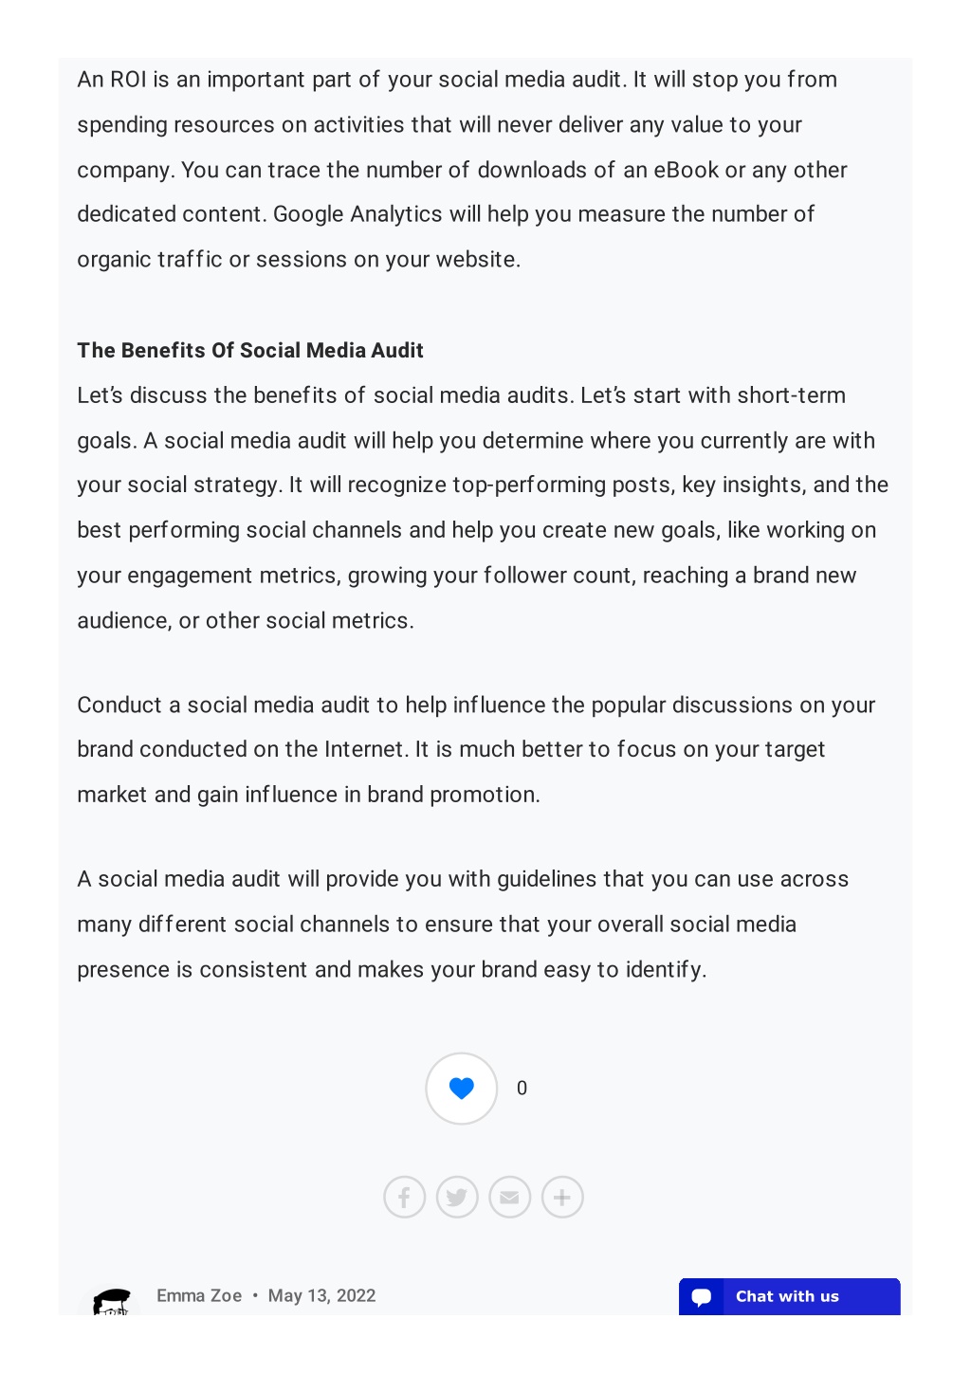Open author Emma Zoe's avatar
The image size is (971, 1374).
click(x=112, y=1302)
